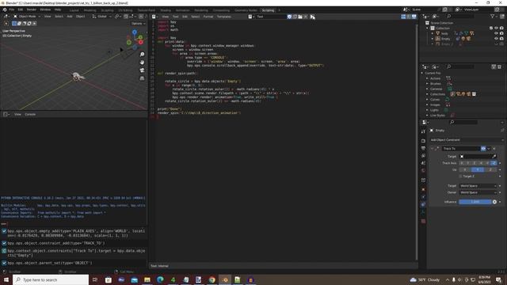Open World properties tab icon
507x285 pixels.
point(423,171)
